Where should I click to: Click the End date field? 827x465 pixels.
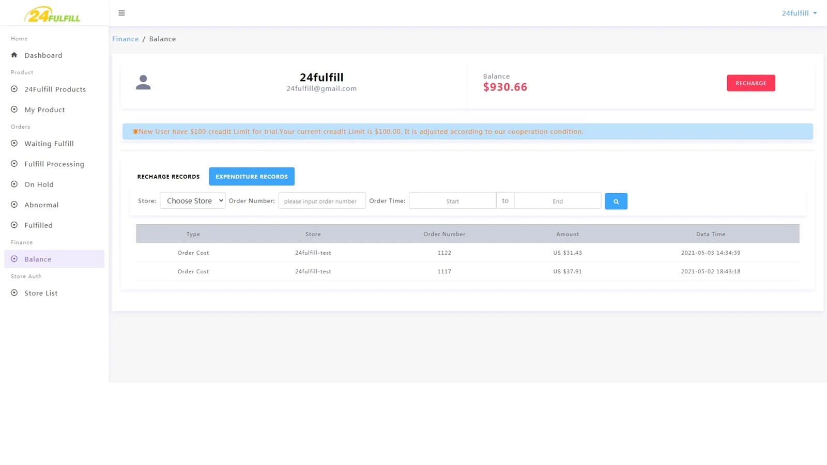tap(558, 200)
